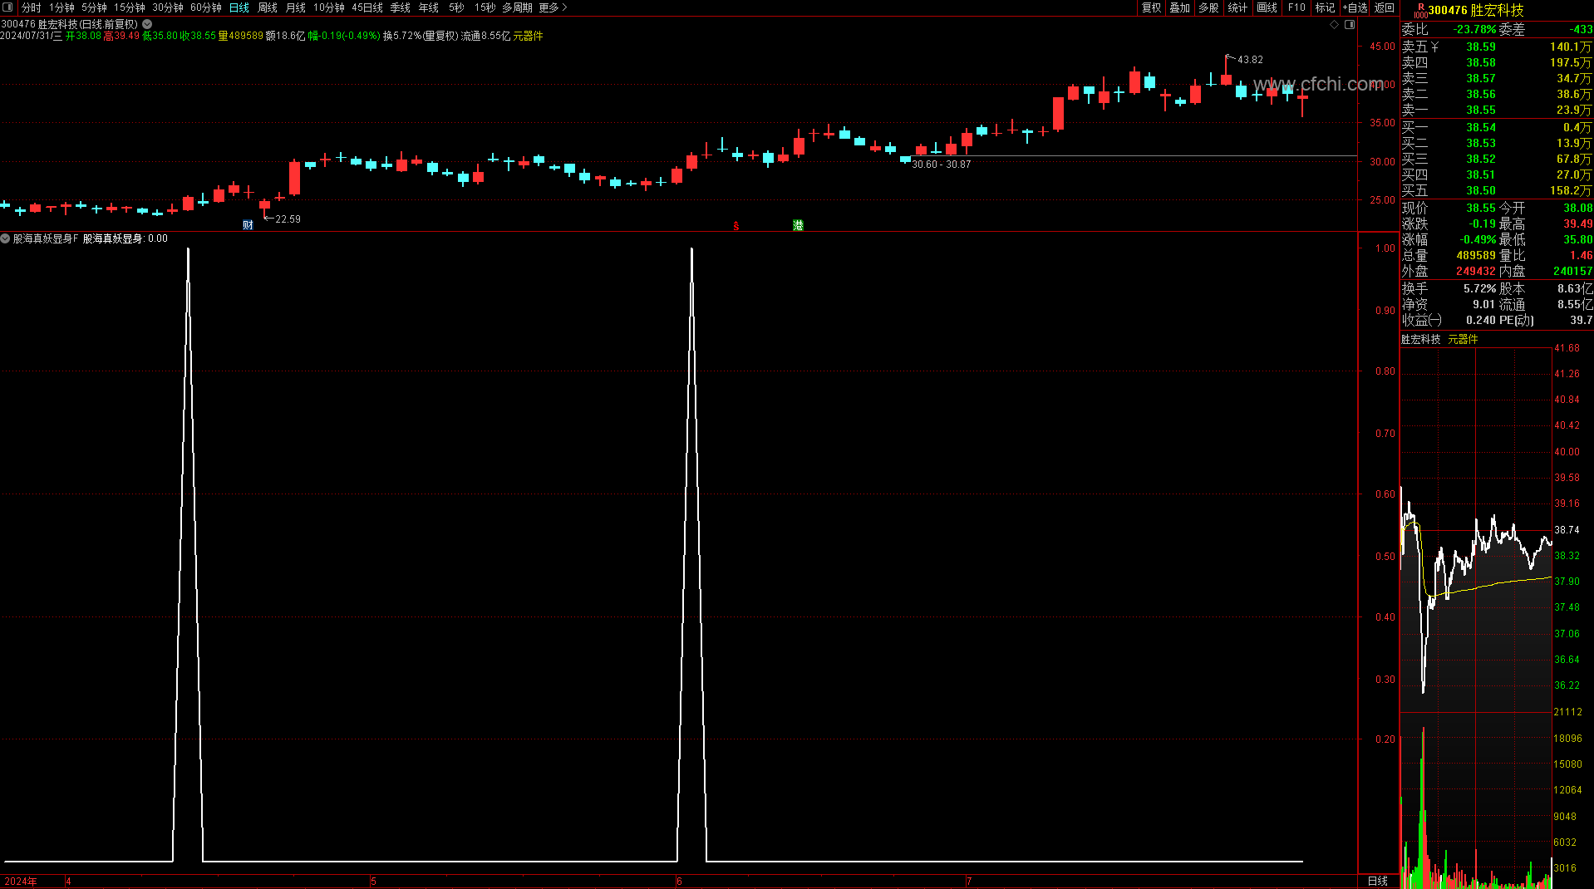Select the 买五 bid price 38.50
The height and width of the screenshot is (889, 1594).
point(1481,190)
